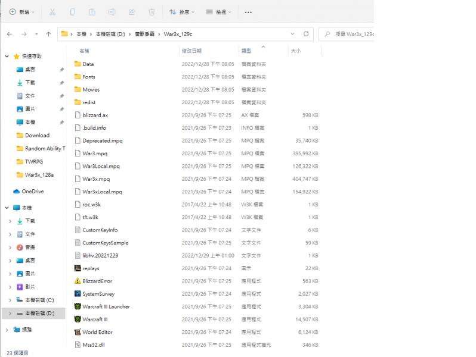Image resolution: width=476 pixels, height=357 pixels.
Task: Go forward with the right arrow button
Action: point(24,35)
